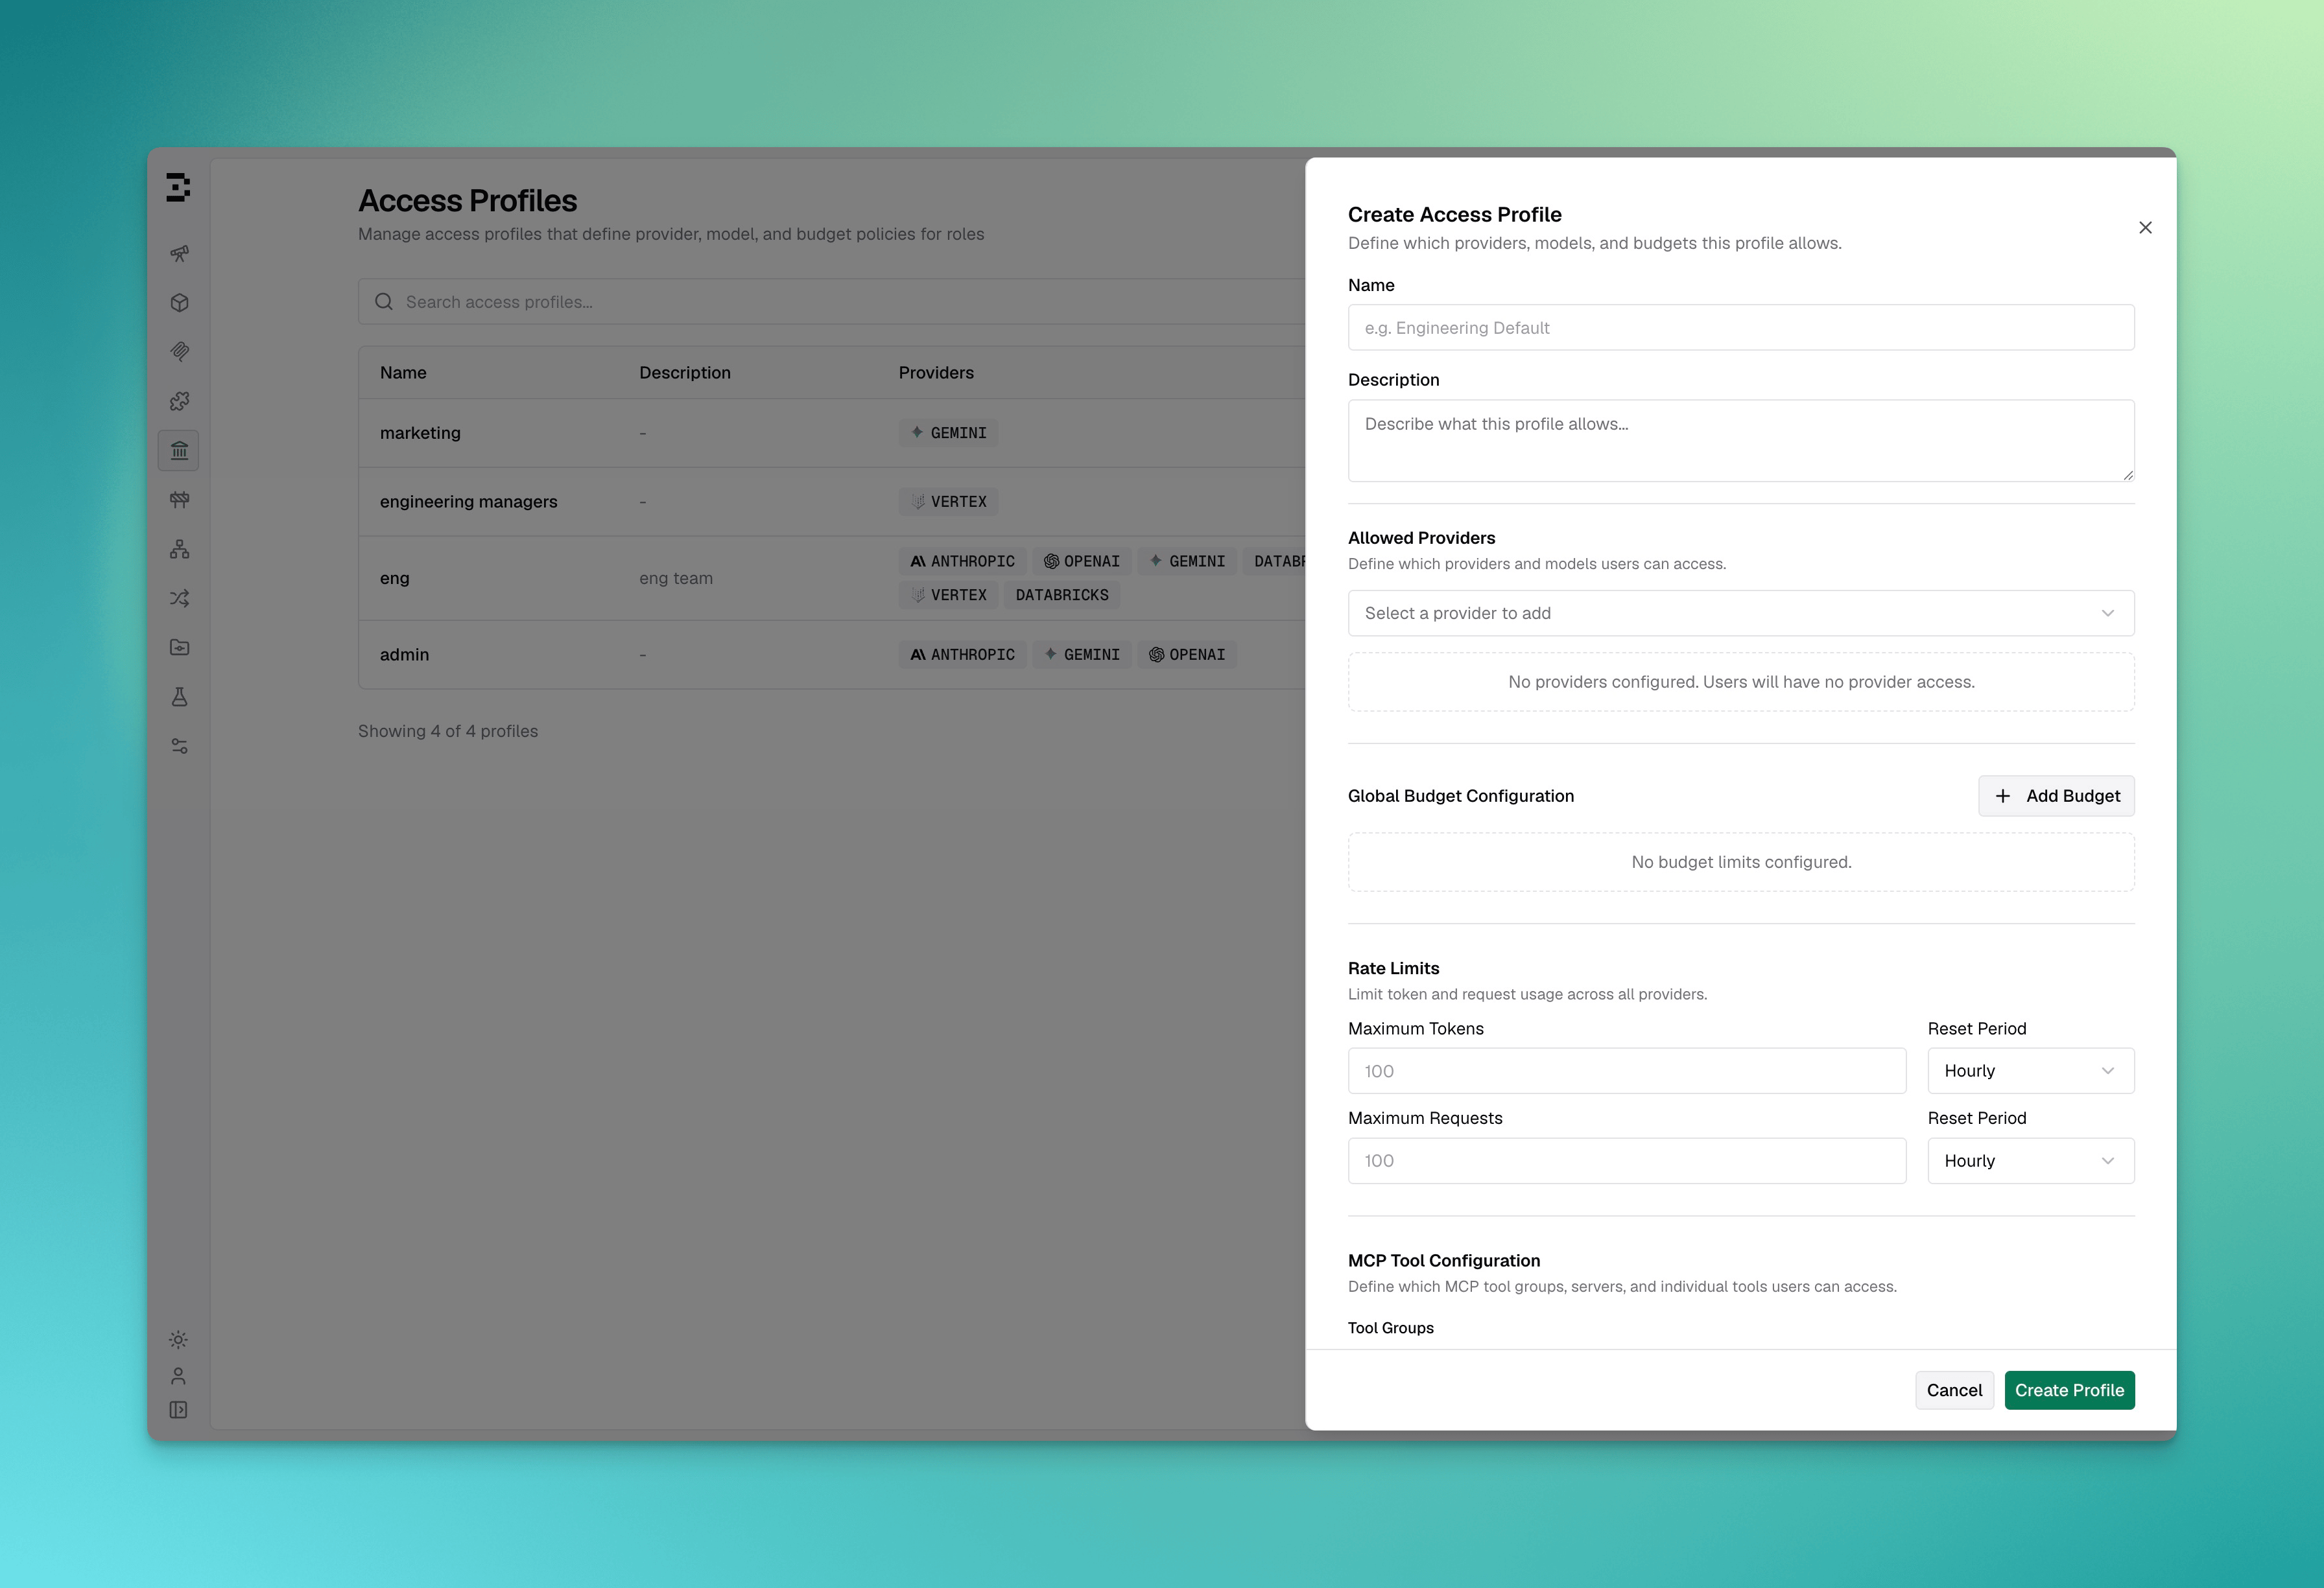Screen dimensions: 2324x1588
Task: Open the network hierarchy icon in the sidebar
Action: [180, 548]
